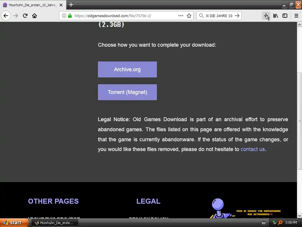Open the Firefox hamburger menu
302x227 pixels.
[296, 16]
